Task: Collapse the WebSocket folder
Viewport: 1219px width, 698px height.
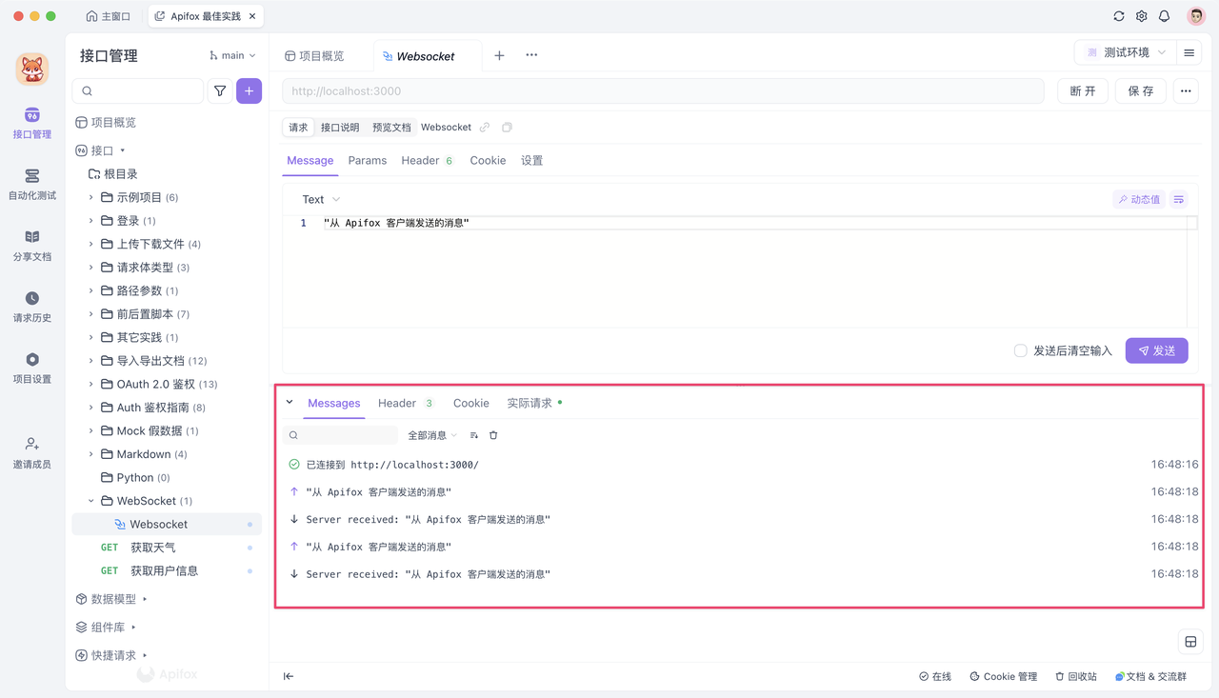Action: click(91, 501)
